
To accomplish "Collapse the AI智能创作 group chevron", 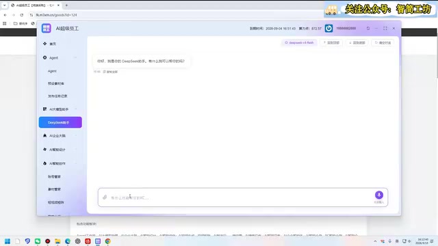I will 76,163.
